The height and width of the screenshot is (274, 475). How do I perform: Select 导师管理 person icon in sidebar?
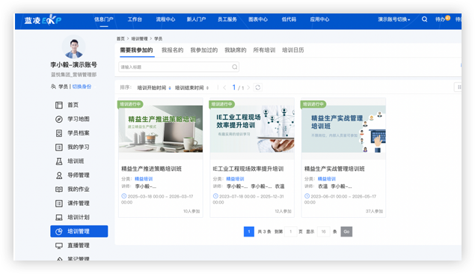[59, 175]
